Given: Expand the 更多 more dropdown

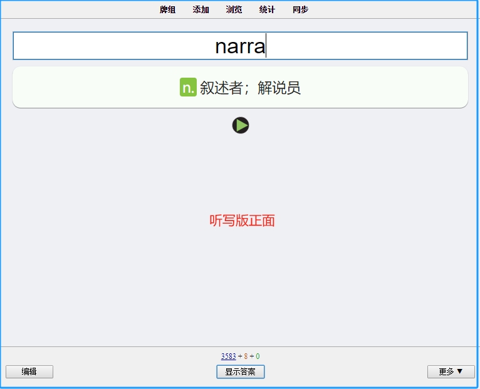Looking at the screenshot, I should 451,371.
